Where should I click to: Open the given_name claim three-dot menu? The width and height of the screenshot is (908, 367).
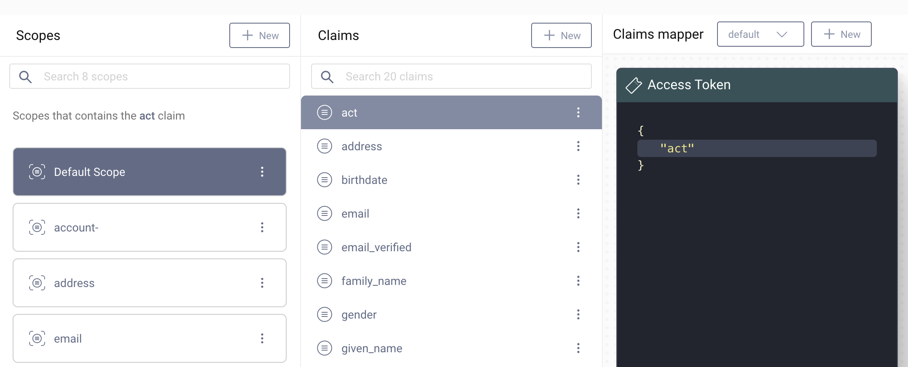pos(578,348)
